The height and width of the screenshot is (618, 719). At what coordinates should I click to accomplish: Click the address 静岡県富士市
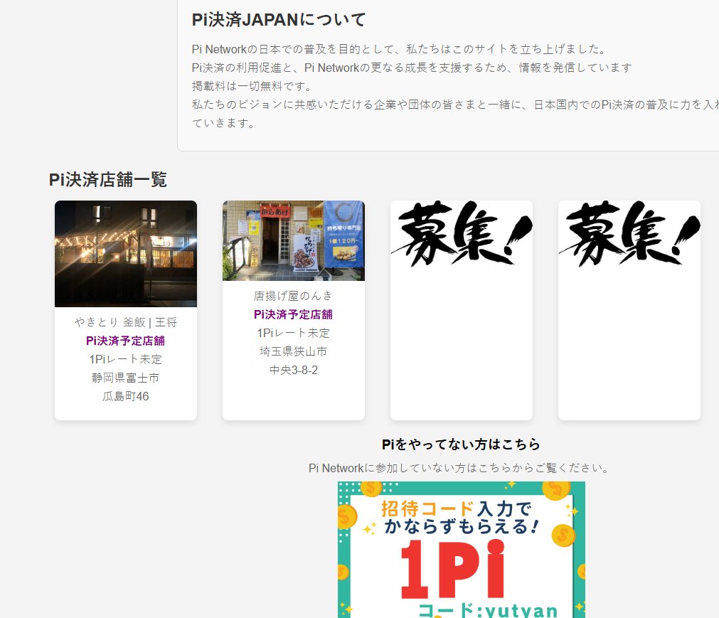point(126,378)
